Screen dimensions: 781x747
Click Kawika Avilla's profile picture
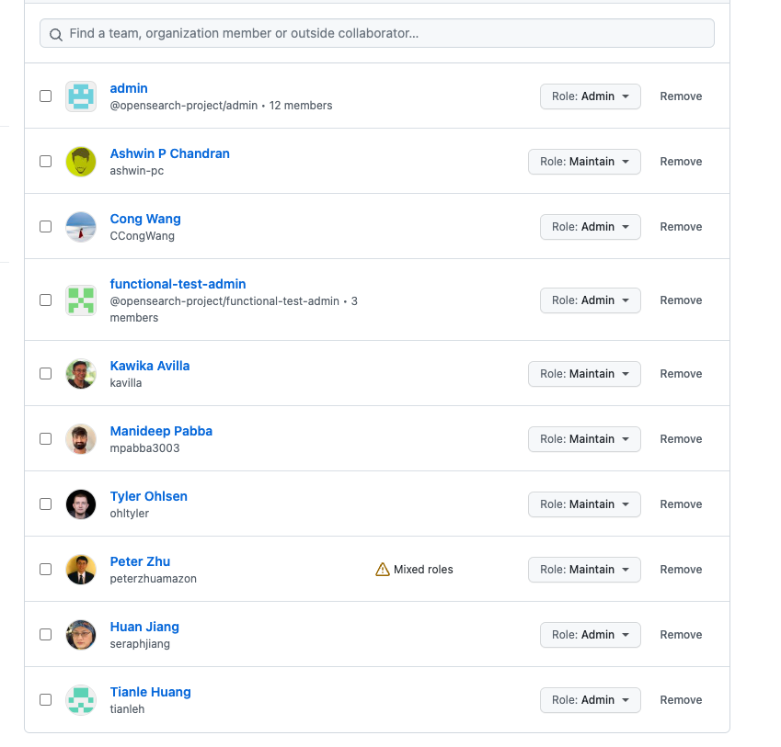81,373
